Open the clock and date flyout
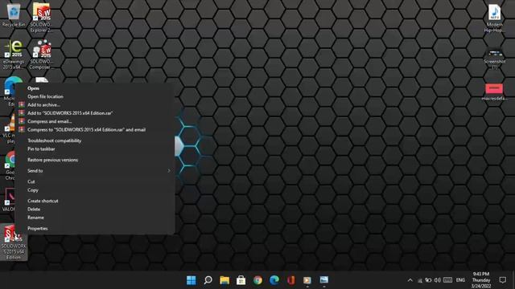515x289 pixels. tap(481, 280)
